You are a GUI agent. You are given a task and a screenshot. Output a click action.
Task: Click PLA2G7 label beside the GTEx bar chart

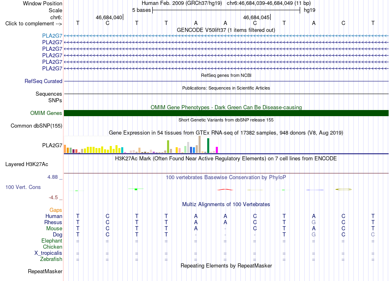(x=52, y=145)
